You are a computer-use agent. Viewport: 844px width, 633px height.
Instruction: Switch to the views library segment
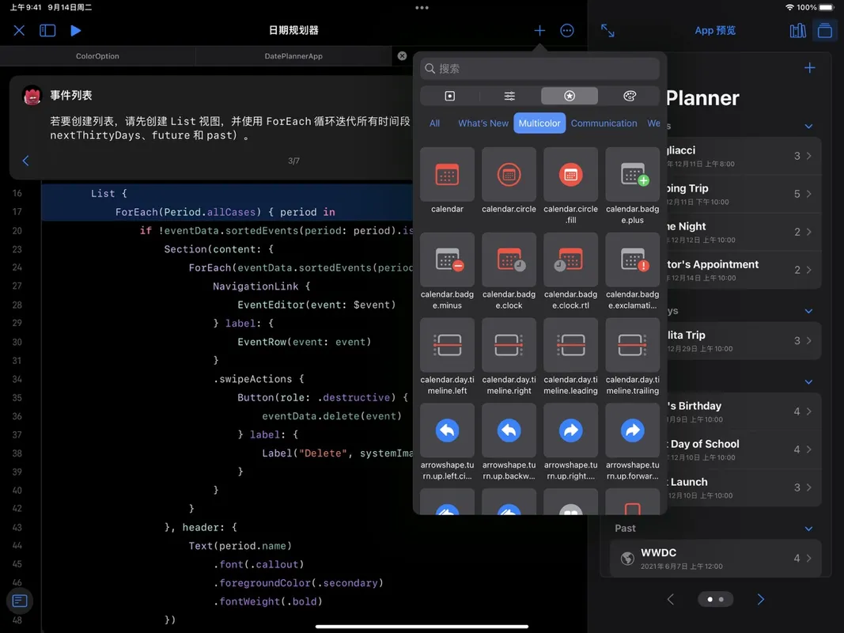click(x=450, y=96)
